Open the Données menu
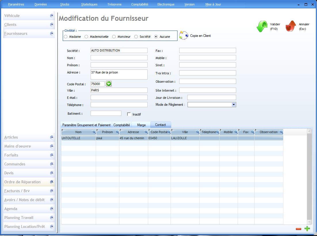The width and height of the screenshot is (317, 236). coord(41,4)
